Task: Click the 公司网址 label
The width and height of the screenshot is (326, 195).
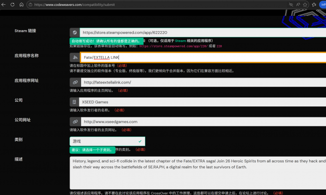Action: coord(23,120)
